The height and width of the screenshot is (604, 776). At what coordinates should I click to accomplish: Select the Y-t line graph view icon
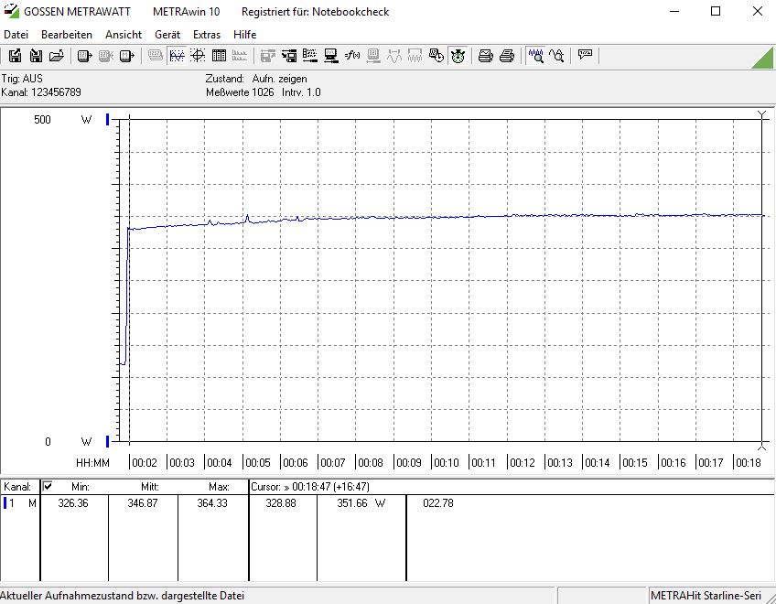(177, 56)
